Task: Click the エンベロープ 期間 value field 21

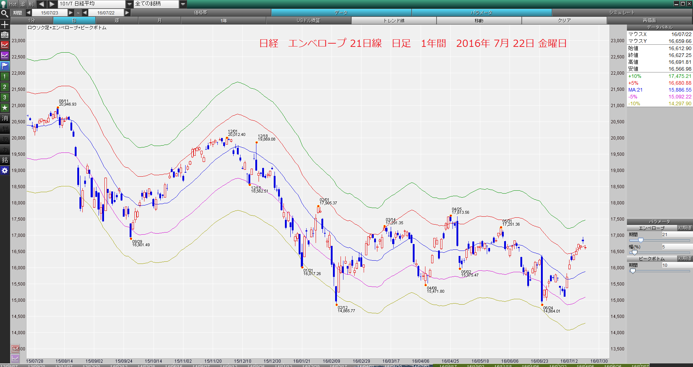Action: coord(676,235)
